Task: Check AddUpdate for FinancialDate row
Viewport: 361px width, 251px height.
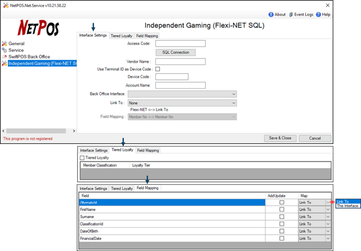Action: 282,238
